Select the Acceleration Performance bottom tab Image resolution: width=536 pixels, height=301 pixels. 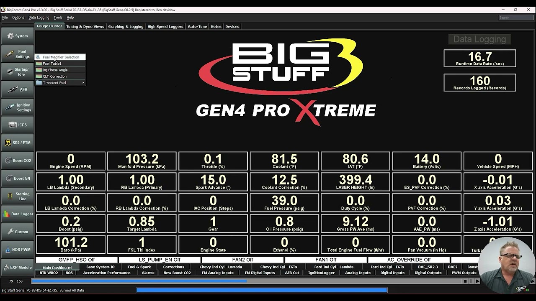tap(107, 273)
